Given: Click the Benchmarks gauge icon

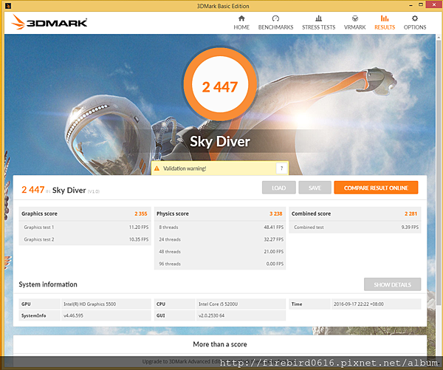Looking at the screenshot, I should [275, 18].
